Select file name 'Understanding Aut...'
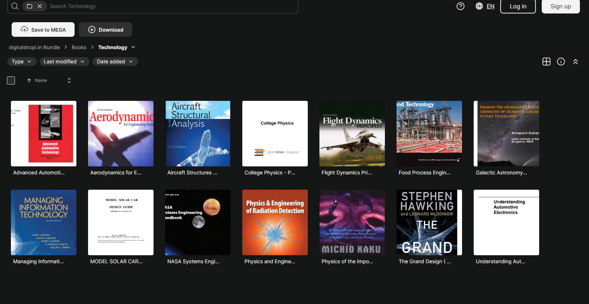This screenshot has height=304, width=589. 501,261
